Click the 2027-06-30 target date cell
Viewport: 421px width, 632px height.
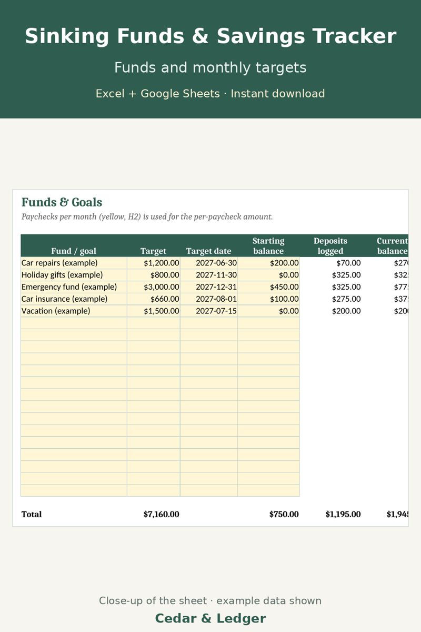[209, 263]
